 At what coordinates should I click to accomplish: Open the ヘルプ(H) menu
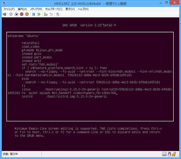(83, 9)
